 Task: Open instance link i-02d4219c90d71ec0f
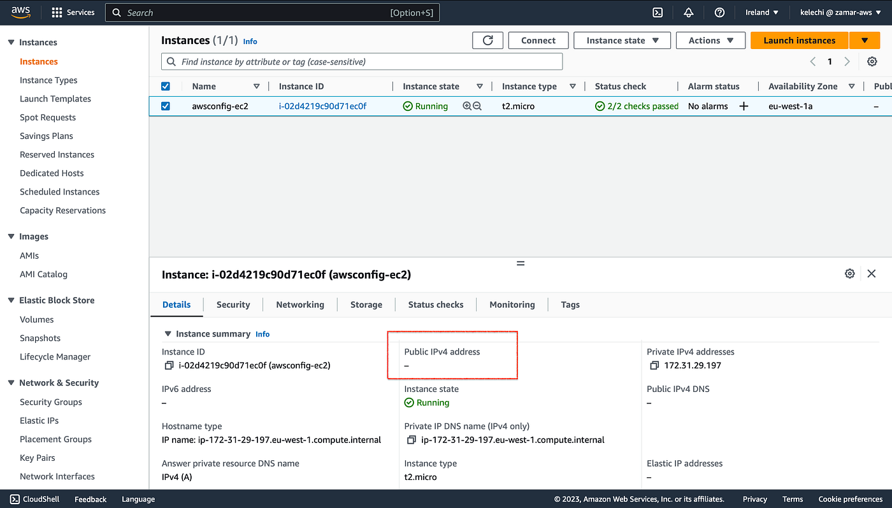point(322,106)
